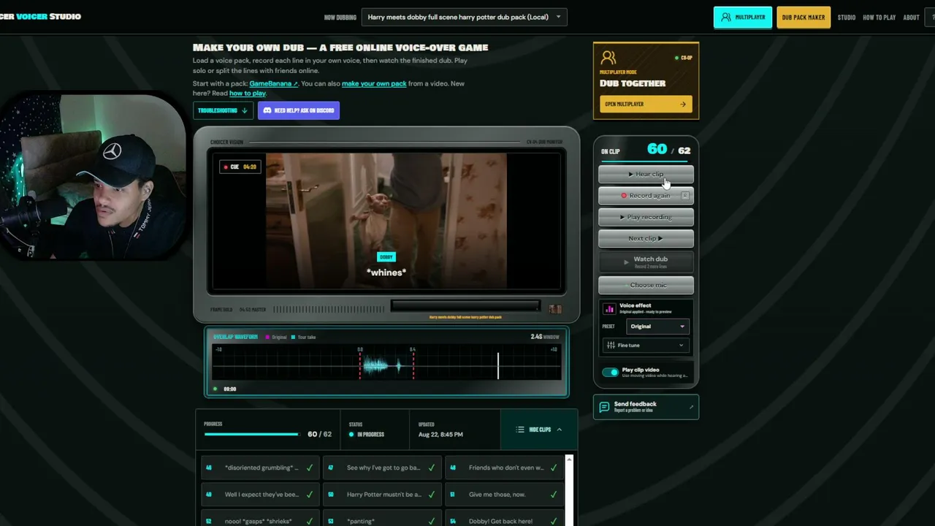Select clip 48 Friends who don't even w...
This screenshot has height=526, width=935.
(x=504, y=468)
